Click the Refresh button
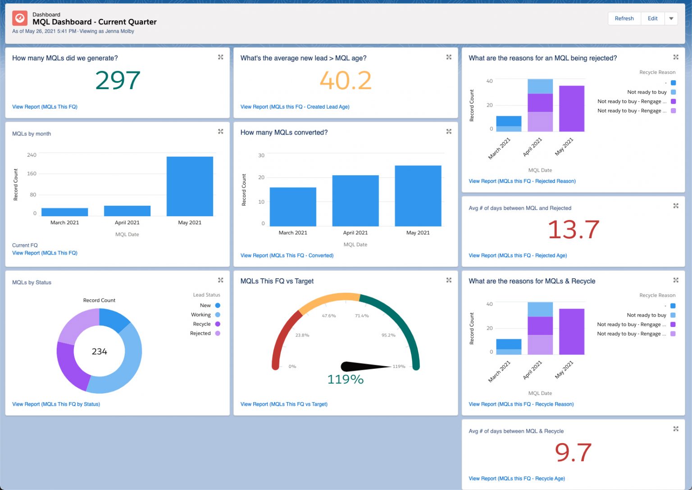 click(x=624, y=18)
